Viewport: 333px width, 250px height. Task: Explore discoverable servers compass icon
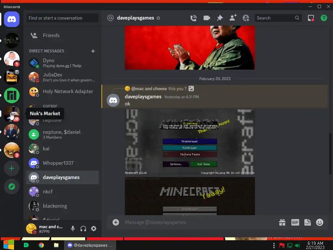tap(12, 187)
